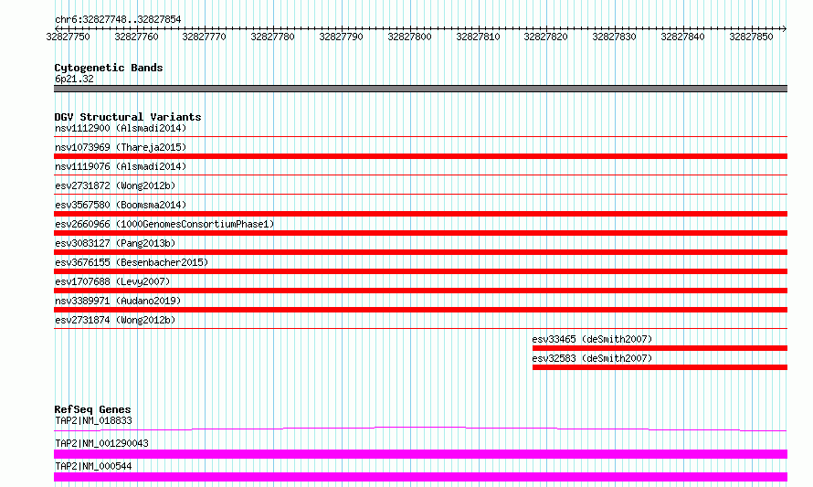Open transcript TAP2|NM_018833
This screenshot has height=487, width=813.
(x=93, y=420)
